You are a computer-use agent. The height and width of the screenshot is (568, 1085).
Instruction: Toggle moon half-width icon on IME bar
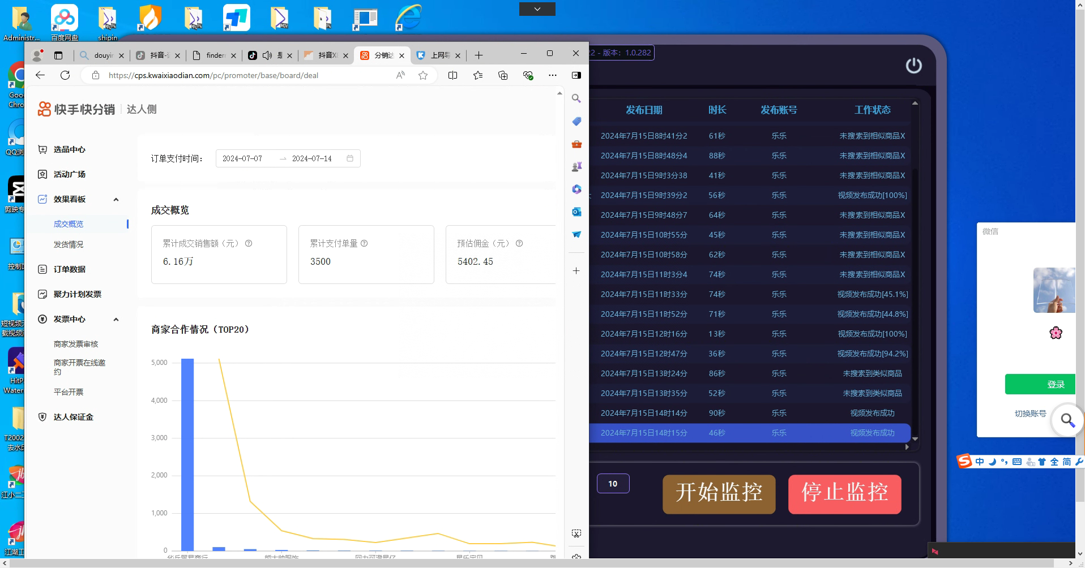(x=992, y=462)
